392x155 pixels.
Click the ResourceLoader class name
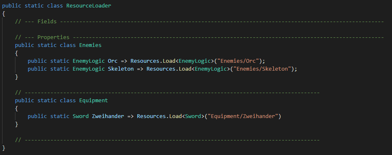click(x=88, y=5)
